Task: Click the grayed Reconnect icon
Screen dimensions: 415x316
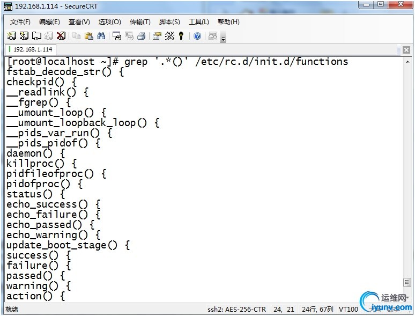Action: click(49, 36)
